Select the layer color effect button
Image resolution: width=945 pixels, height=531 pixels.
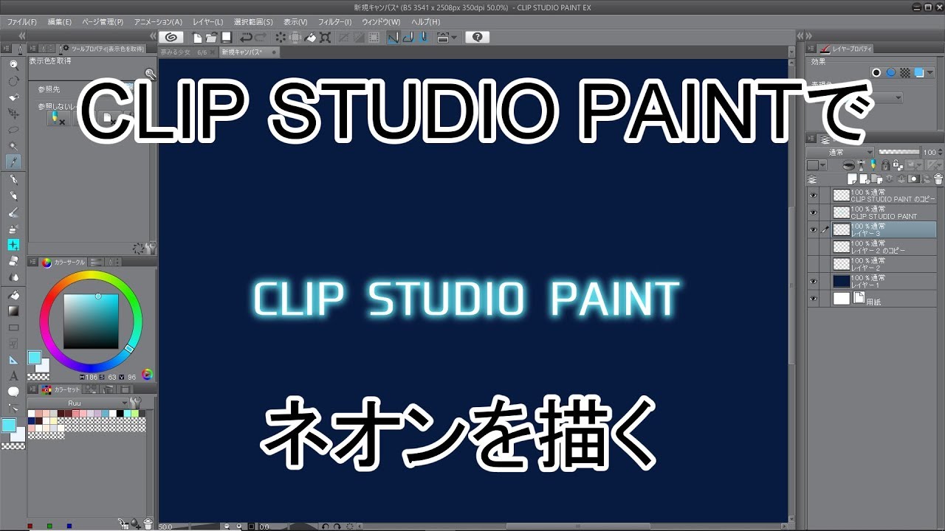(919, 72)
